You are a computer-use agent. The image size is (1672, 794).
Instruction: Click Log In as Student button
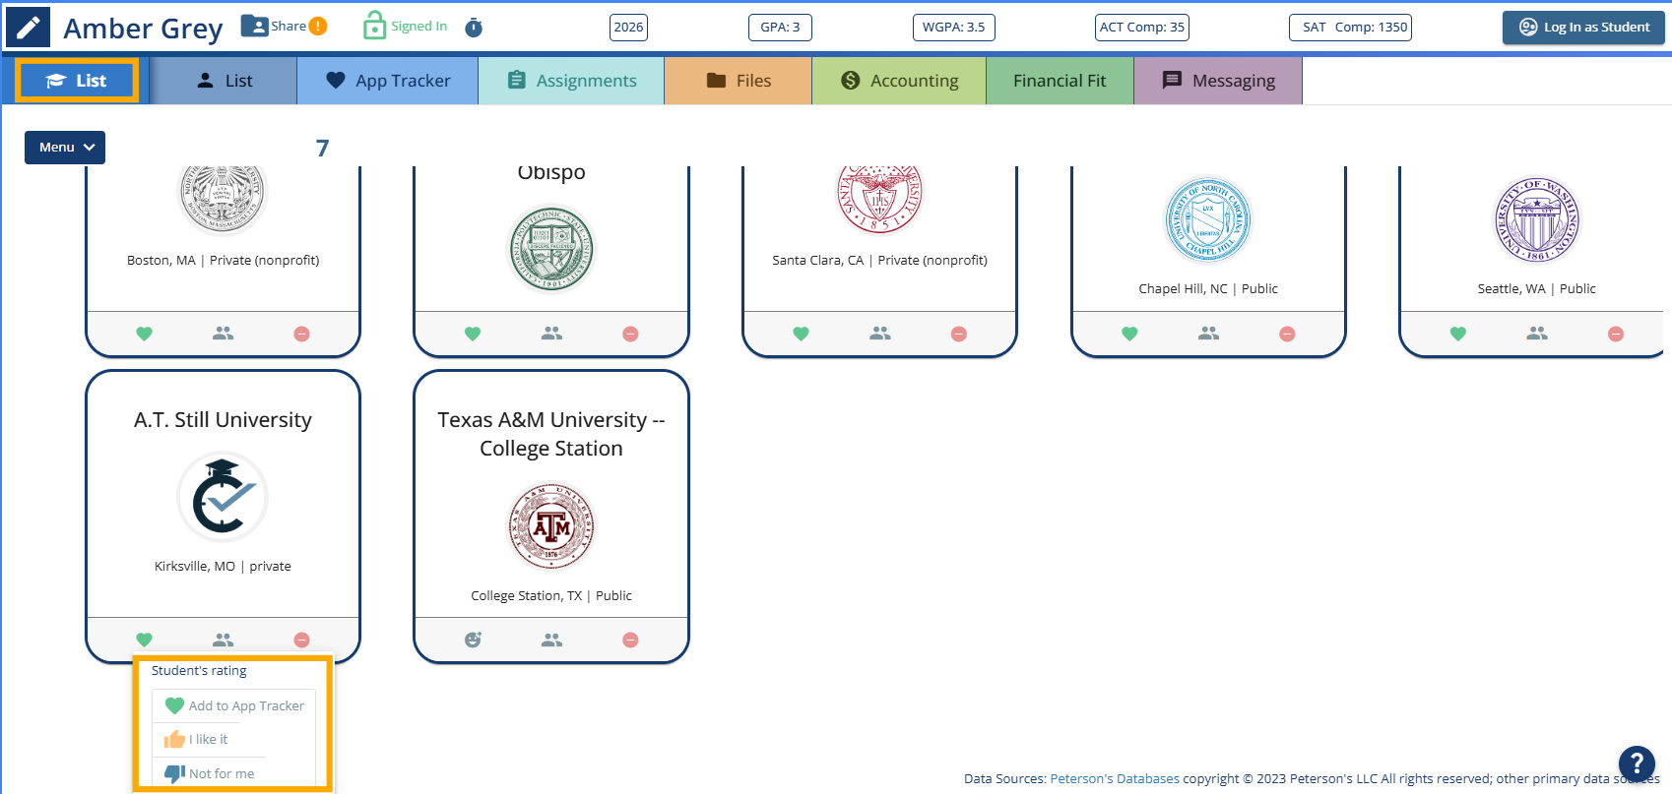pyautogui.click(x=1583, y=28)
